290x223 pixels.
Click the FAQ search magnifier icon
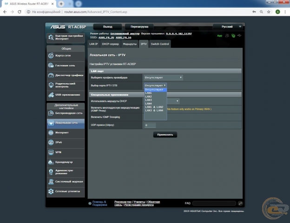[240, 203]
